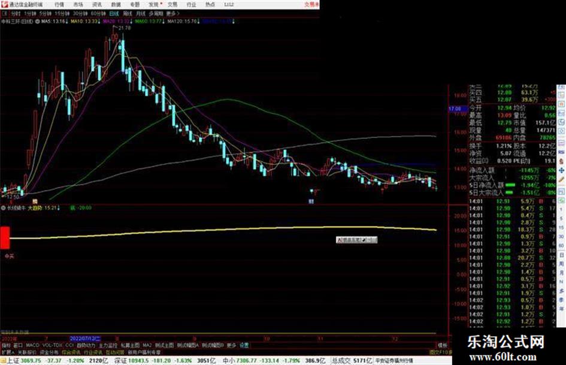Click the small floating input toolbar
This screenshot has width=566, height=365.
pos(356,240)
